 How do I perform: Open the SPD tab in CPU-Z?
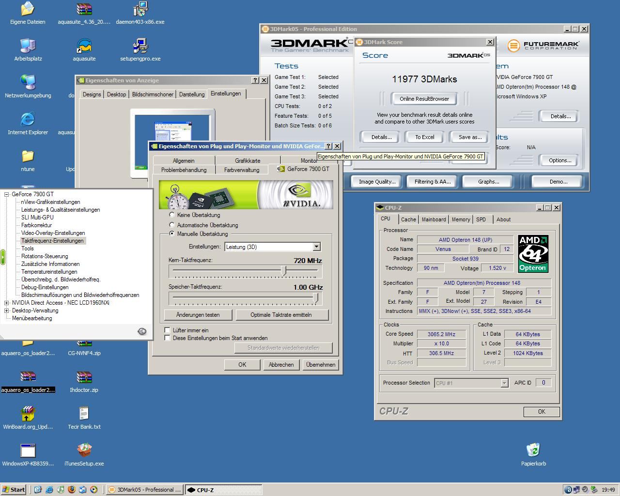tap(481, 219)
